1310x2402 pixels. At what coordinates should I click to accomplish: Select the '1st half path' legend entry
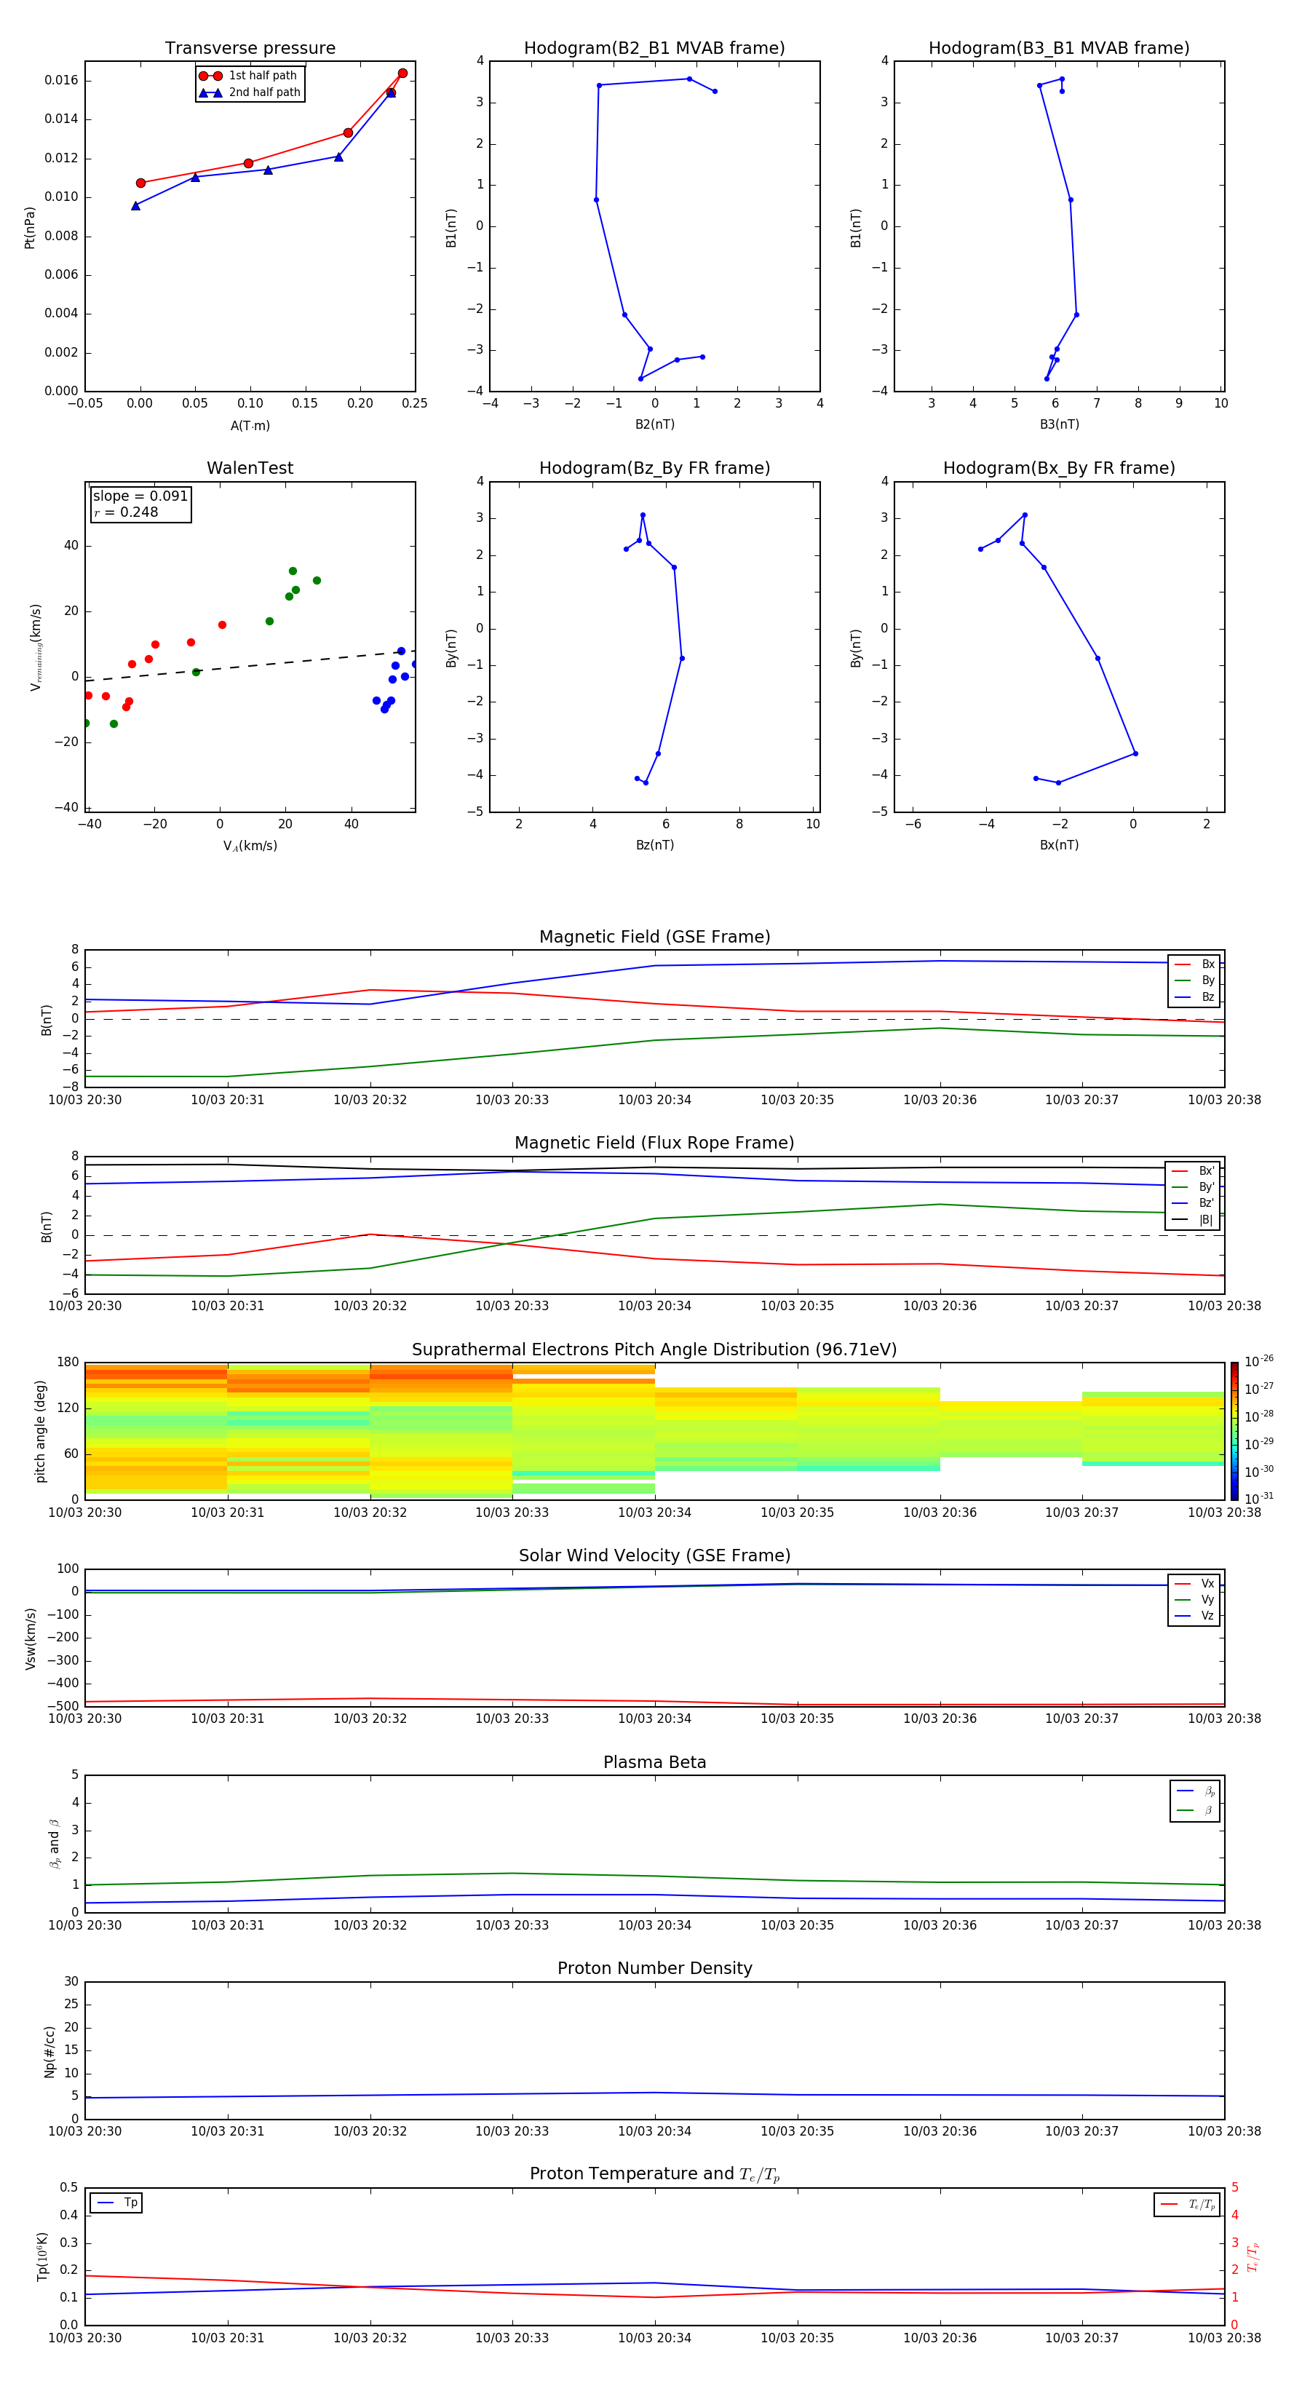pos(249,76)
